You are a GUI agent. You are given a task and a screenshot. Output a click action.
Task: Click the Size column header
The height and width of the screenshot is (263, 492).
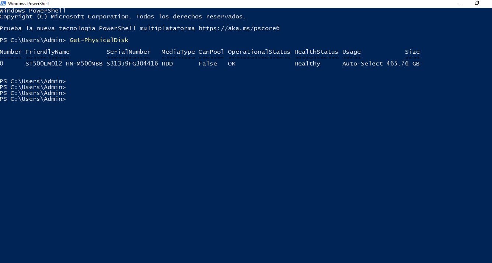point(412,52)
